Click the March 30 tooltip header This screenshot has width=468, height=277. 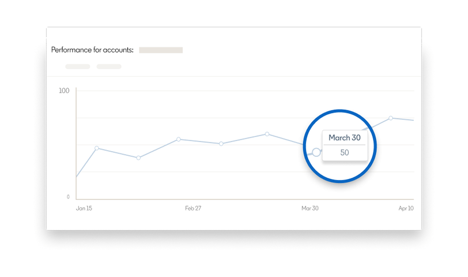coord(345,138)
